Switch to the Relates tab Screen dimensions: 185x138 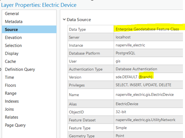[x=12, y=117]
